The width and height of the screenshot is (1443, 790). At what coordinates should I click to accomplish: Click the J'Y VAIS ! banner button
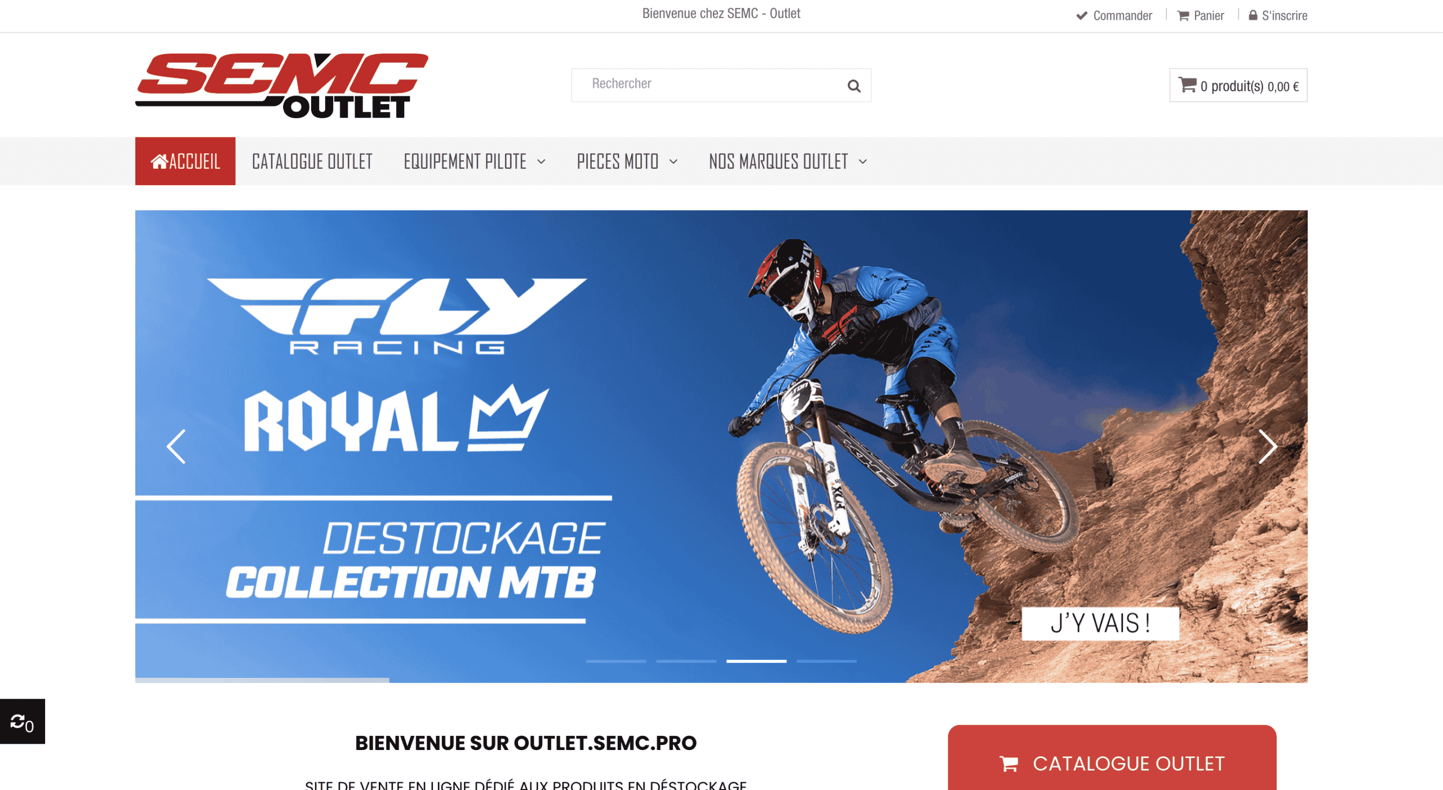(x=1100, y=623)
